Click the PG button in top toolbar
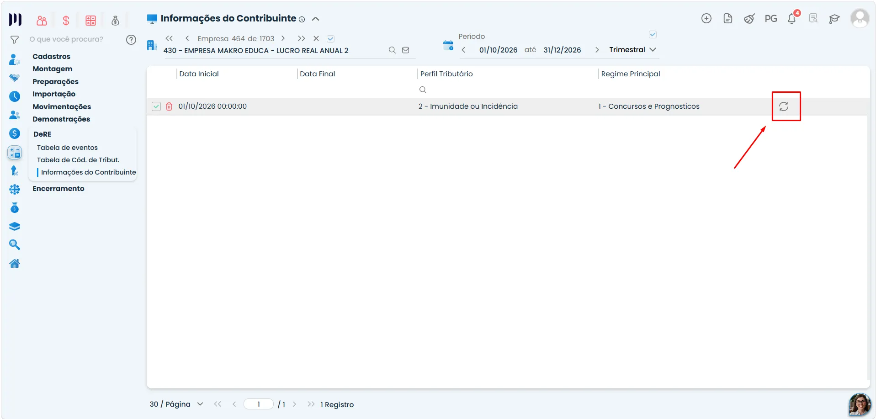This screenshot has height=419, width=876. point(770,19)
